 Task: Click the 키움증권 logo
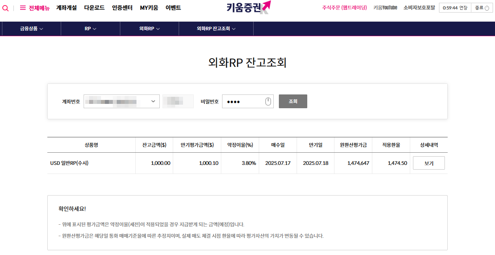(247, 7)
